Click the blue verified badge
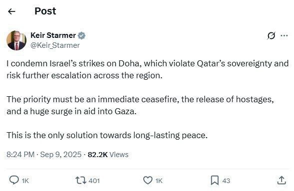294x191 pixels. 81,35
